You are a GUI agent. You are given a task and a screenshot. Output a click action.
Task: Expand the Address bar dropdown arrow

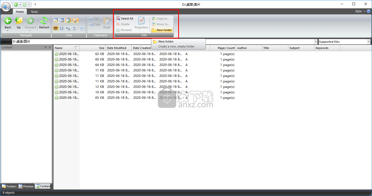pyautogui.click(x=316, y=42)
